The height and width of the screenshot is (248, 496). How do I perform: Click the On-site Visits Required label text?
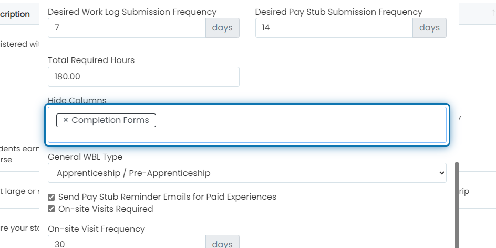[106, 209]
